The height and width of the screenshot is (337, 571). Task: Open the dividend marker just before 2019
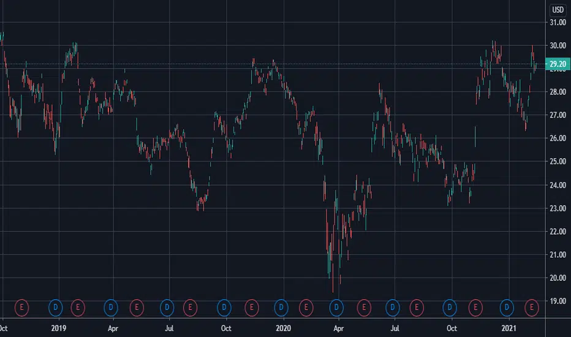[55, 308]
